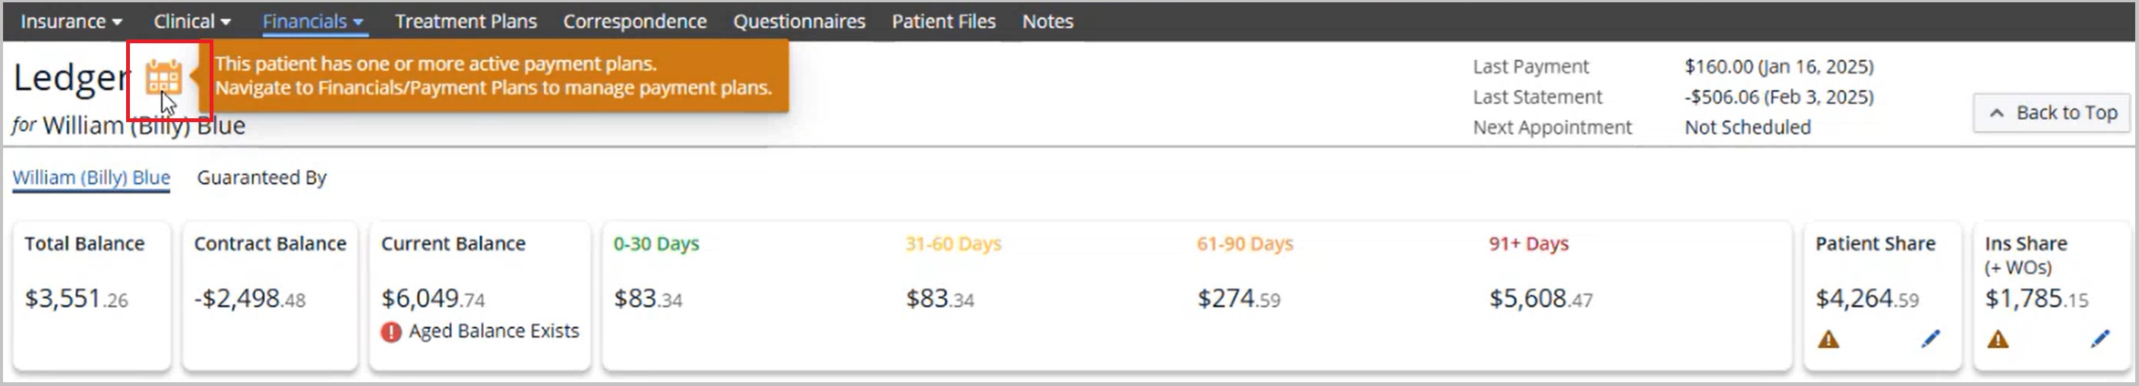Switch to Patient Files
2139x386 pixels.
[944, 21]
